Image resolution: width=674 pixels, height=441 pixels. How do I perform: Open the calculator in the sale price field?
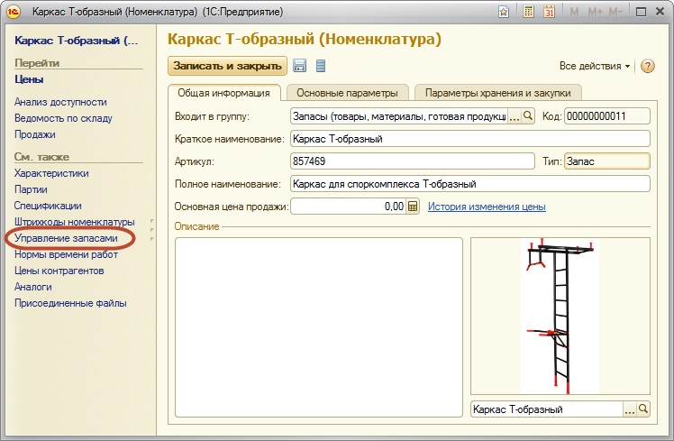tap(414, 207)
